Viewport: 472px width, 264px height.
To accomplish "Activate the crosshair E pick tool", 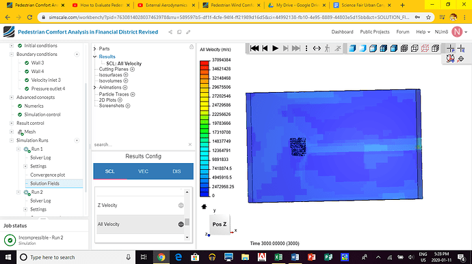I will (x=461, y=48).
